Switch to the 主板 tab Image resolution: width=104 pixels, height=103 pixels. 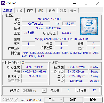coord(19,11)
